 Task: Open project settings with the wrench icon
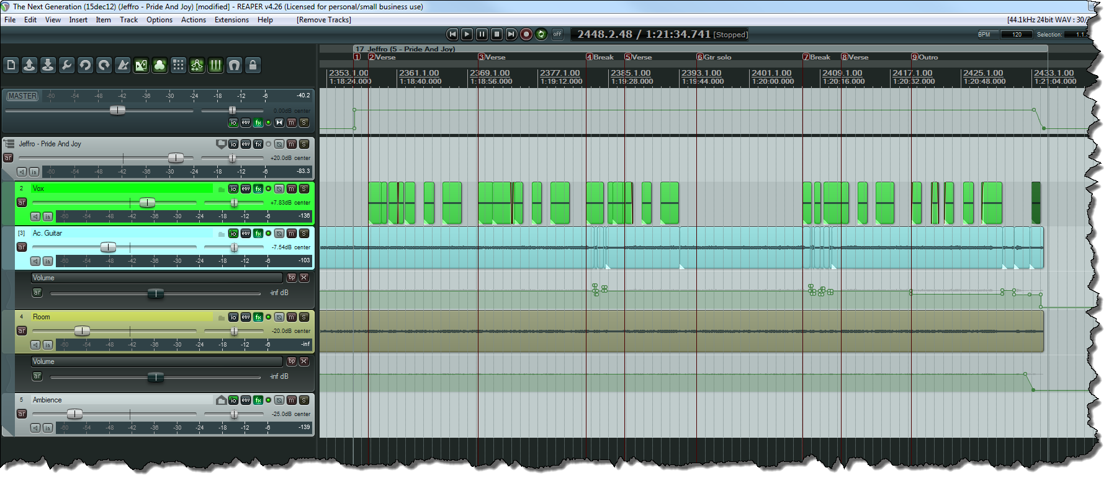tap(66, 65)
